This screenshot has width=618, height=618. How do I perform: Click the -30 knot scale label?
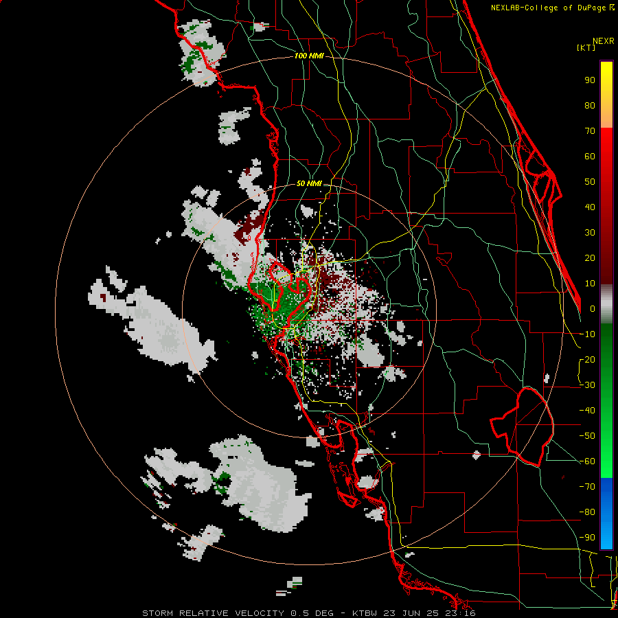tap(587, 385)
